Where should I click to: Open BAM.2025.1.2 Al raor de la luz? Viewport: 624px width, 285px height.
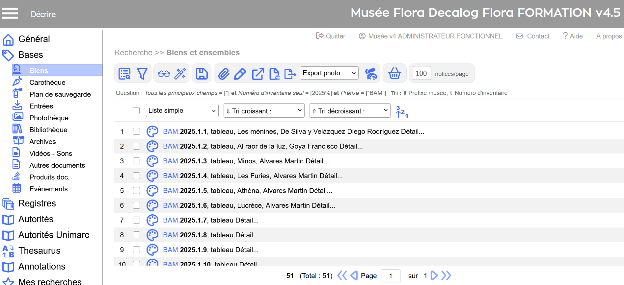pyautogui.click(x=263, y=146)
